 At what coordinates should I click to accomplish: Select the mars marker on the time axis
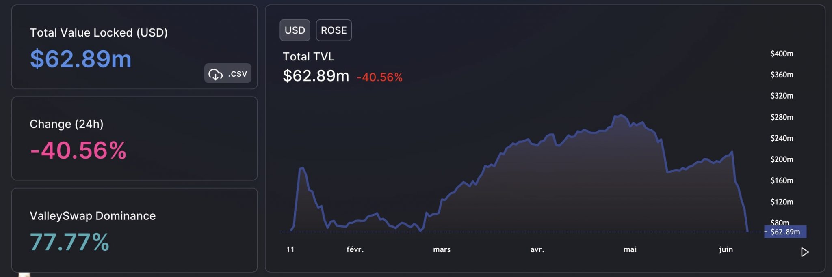(x=442, y=249)
